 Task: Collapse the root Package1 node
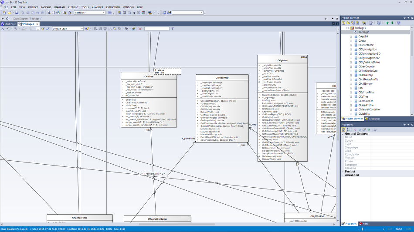tap(347, 28)
